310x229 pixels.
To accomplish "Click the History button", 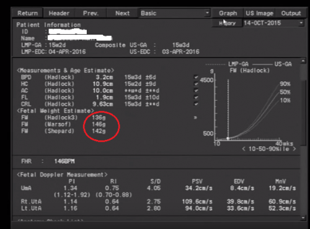I will pos(228,23).
